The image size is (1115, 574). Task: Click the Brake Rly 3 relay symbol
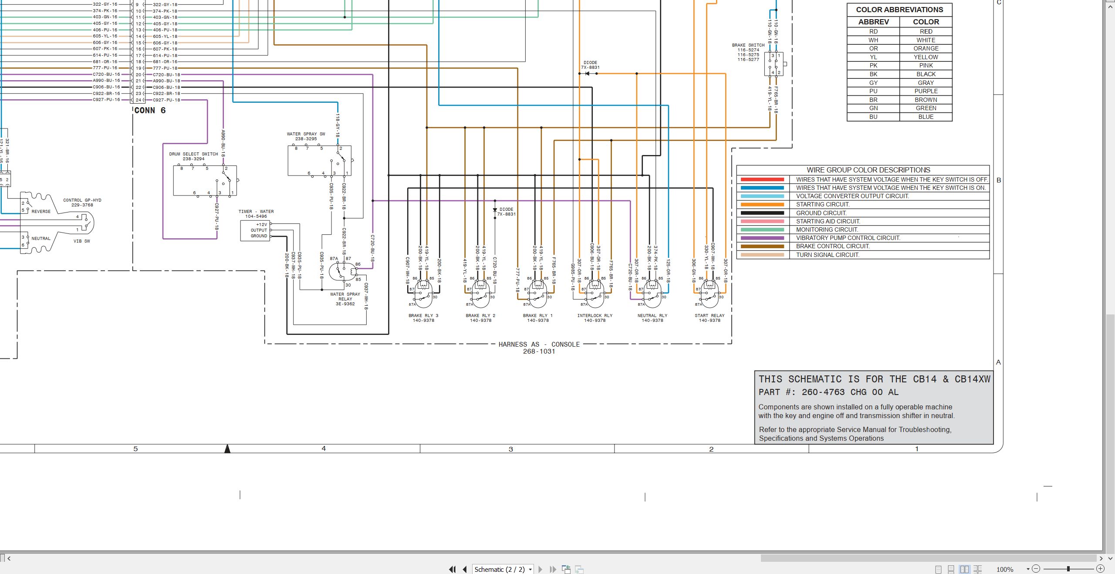[423, 294]
